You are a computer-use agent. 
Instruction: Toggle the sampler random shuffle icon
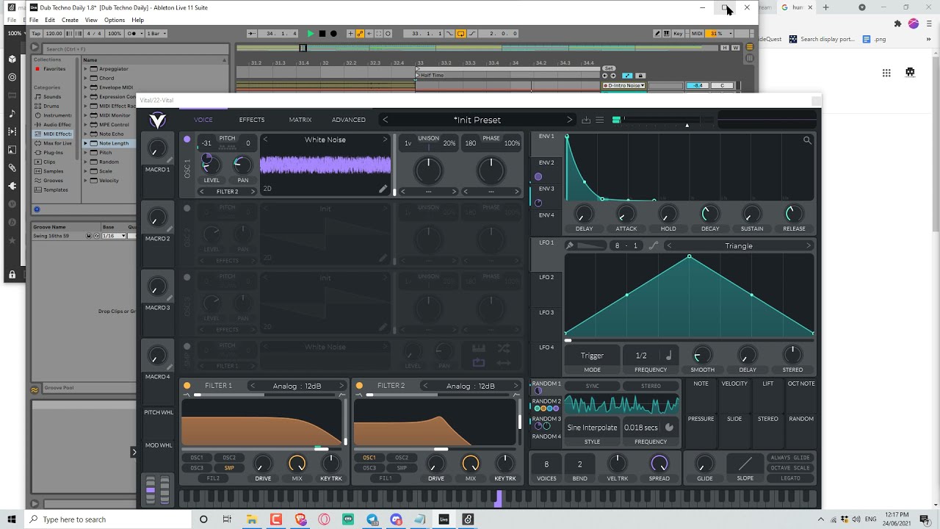pos(504,348)
